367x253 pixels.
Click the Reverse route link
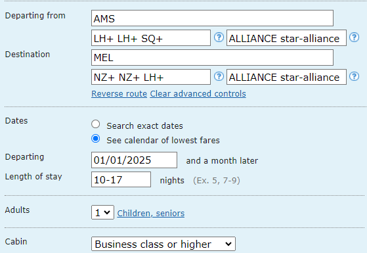(119, 94)
